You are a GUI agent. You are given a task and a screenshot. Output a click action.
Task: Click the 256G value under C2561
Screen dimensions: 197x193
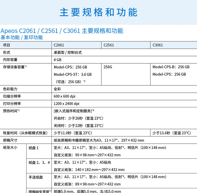pyautogui.click(x=108, y=67)
